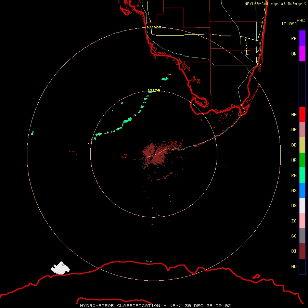Select the HA legend label

click(x=294, y=115)
